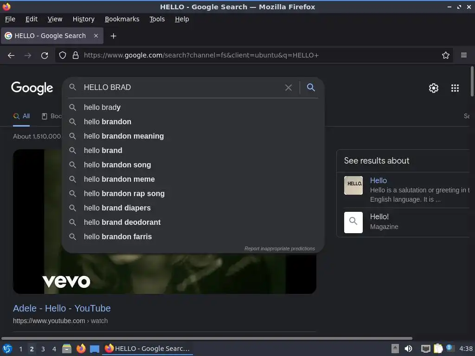The width and height of the screenshot is (475, 356).
Task: Open the Google apps grid
Action: 455,88
